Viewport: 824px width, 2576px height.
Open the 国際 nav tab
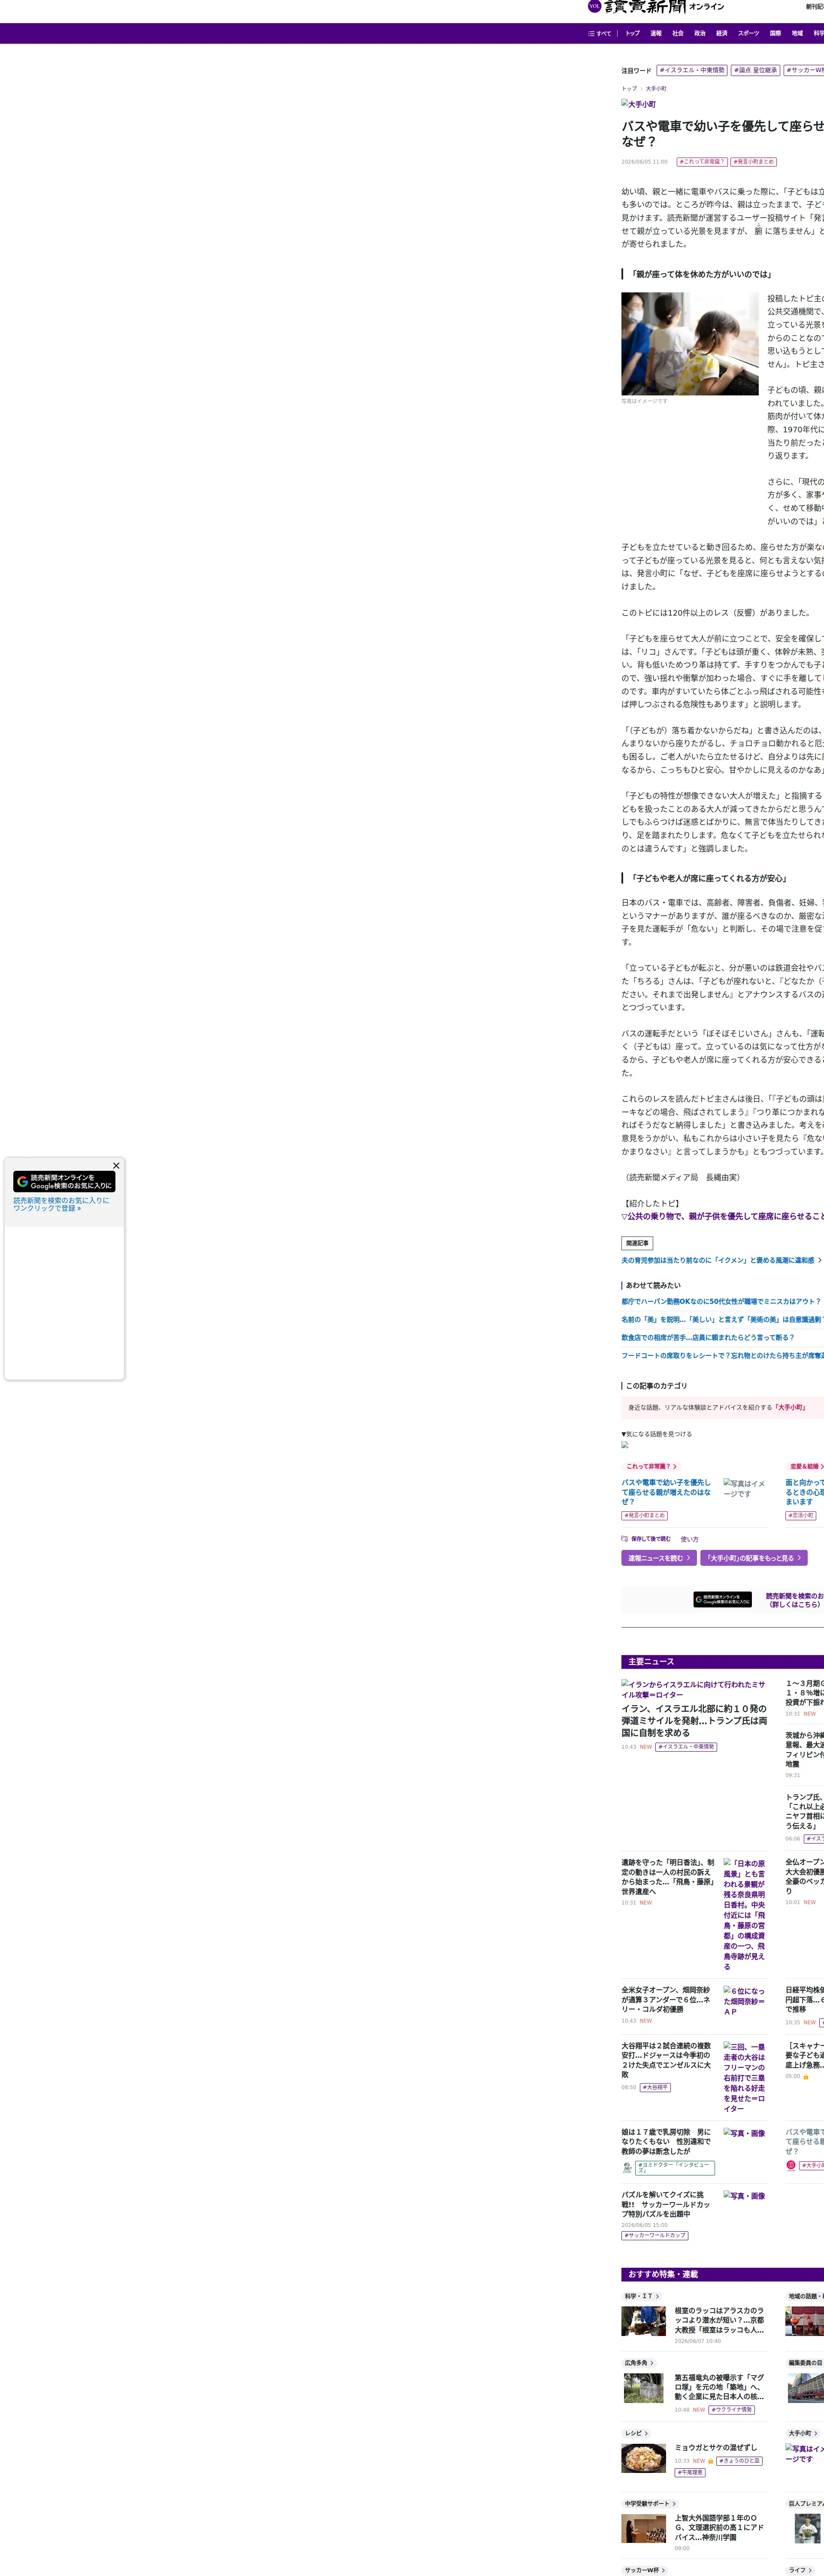(x=775, y=33)
